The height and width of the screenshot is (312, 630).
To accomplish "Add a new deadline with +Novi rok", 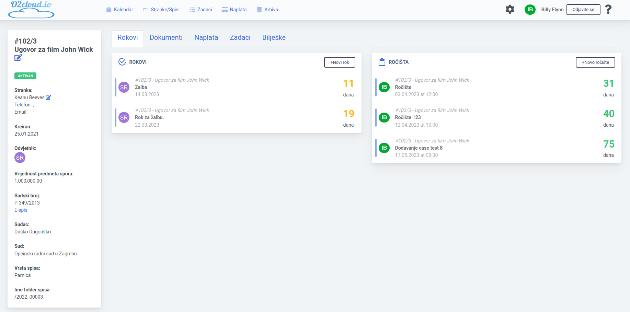I will tap(339, 62).
